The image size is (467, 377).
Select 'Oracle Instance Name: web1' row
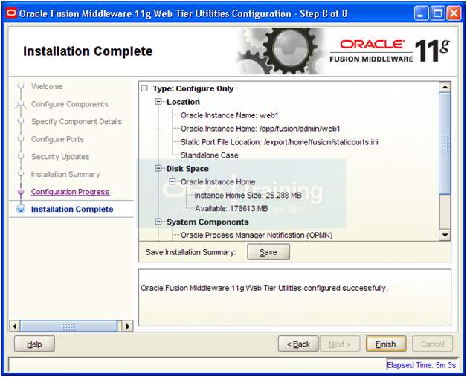pos(229,115)
